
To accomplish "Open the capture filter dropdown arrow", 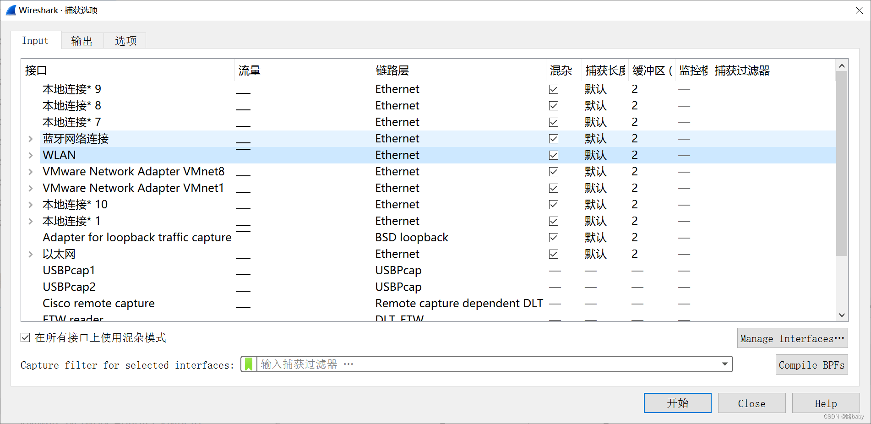I will 725,364.
